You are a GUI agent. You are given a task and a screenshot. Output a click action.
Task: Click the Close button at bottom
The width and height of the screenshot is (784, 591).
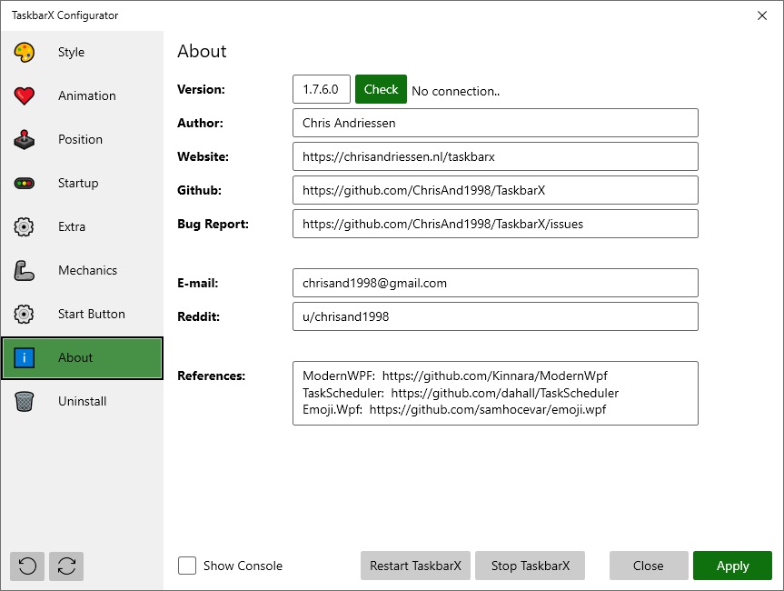point(649,566)
